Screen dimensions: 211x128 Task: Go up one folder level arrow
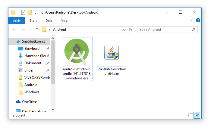point(37,29)
